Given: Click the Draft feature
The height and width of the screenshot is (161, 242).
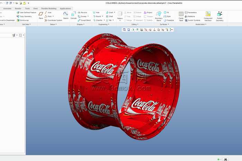Looking at the screenshot, I should pyautogui.click(x=110, y=12).
